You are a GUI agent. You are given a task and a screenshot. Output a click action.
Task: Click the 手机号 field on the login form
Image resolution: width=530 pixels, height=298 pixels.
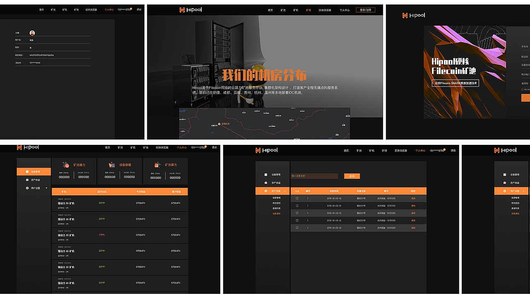[525, 47]
